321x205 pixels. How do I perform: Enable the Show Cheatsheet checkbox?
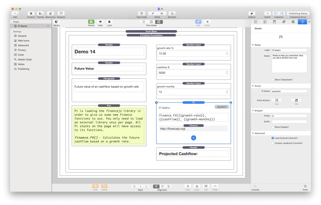pyautogui.click(x=273, y=80)
